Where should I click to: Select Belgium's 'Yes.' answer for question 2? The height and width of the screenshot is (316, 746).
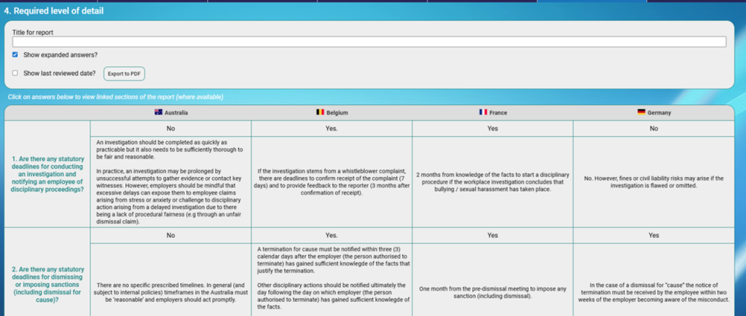331,235
